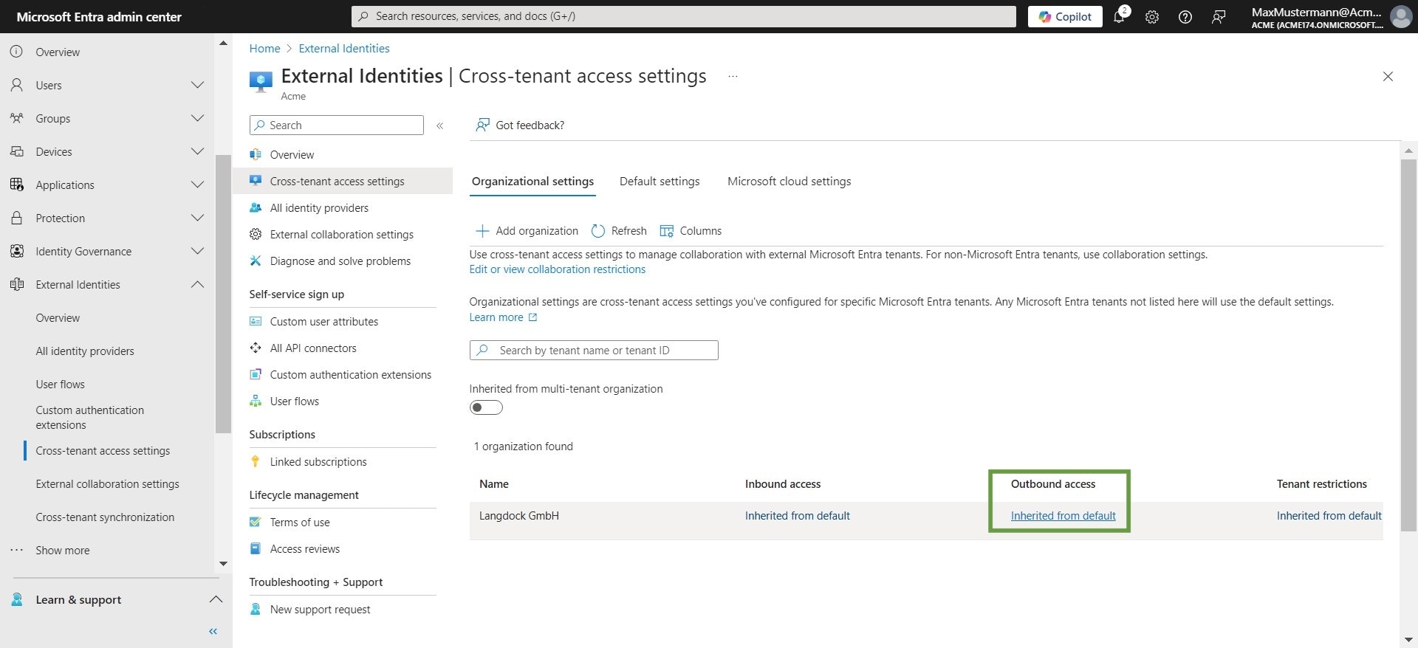Open Inbound access Inherited from default link

coord(798,516)
